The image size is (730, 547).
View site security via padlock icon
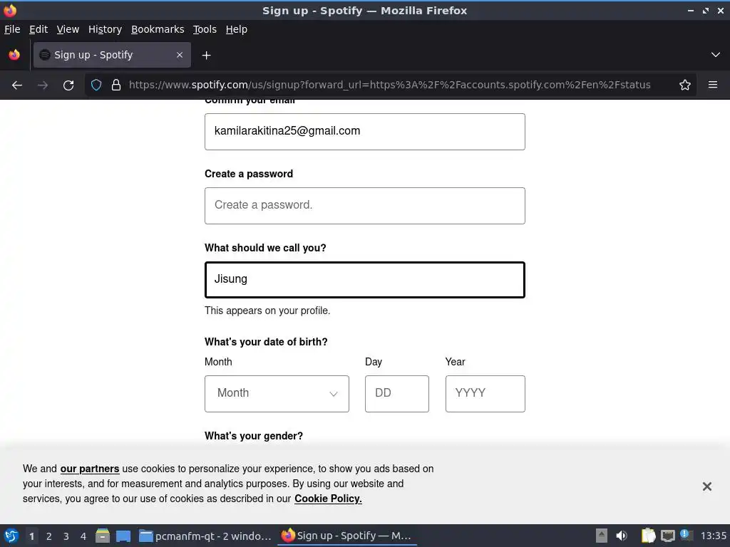click(x=116, y=85)
